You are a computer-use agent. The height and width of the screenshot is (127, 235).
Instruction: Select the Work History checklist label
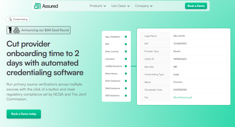point(111,74)
